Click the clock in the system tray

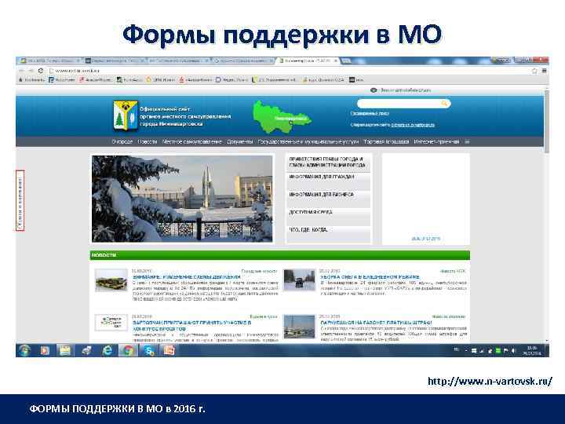pos(532,350)
